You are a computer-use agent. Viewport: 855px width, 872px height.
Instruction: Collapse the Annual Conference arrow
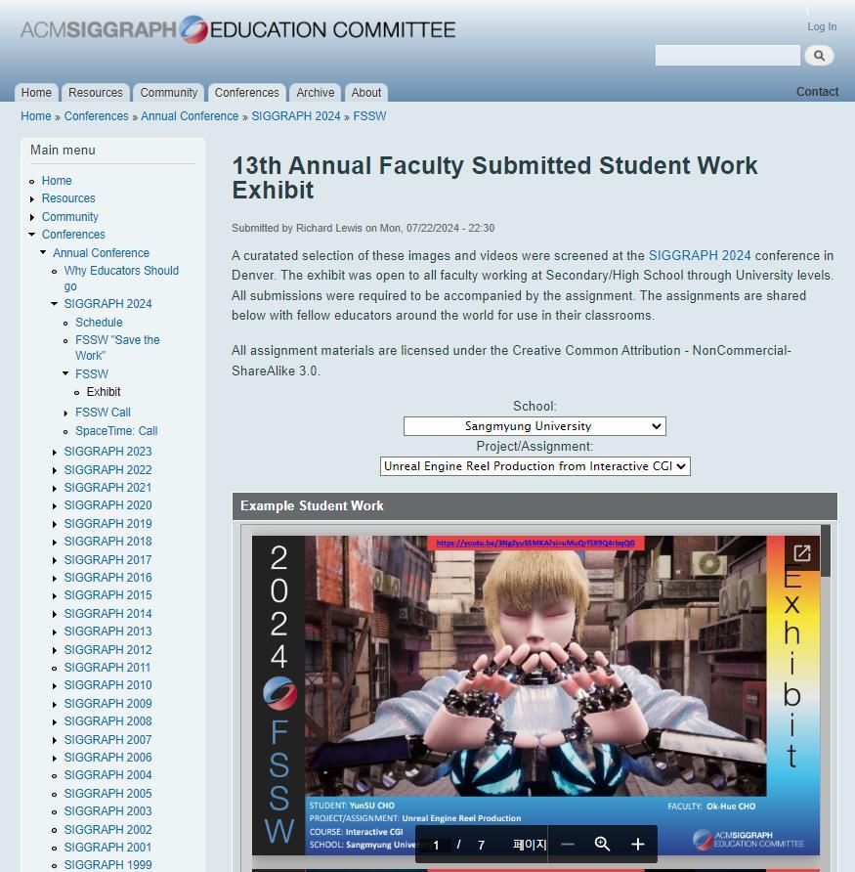(x=43, y=252)
